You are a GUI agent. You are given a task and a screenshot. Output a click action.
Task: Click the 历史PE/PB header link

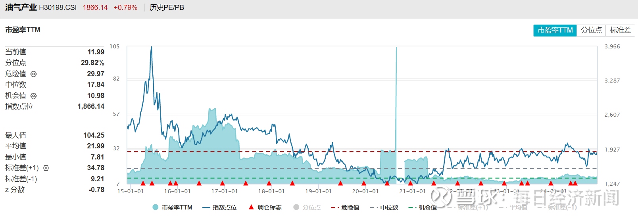click(x=167, y=8)
